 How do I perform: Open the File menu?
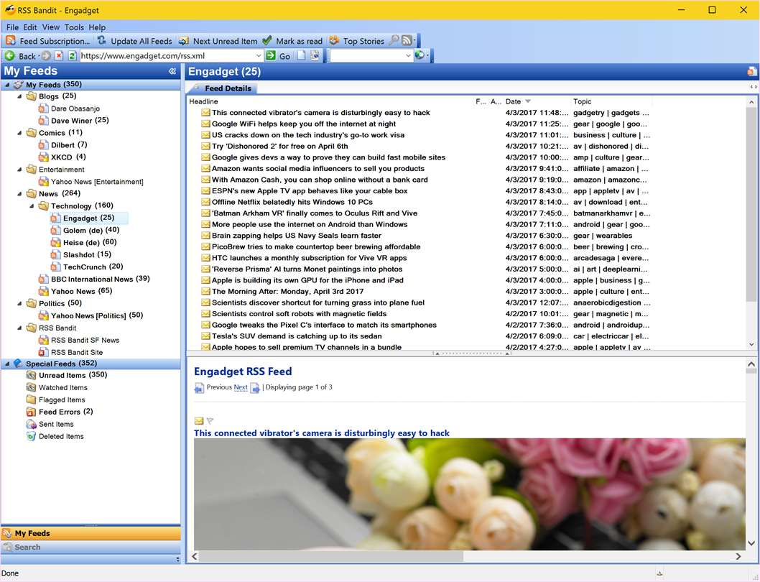coord(13,27)
